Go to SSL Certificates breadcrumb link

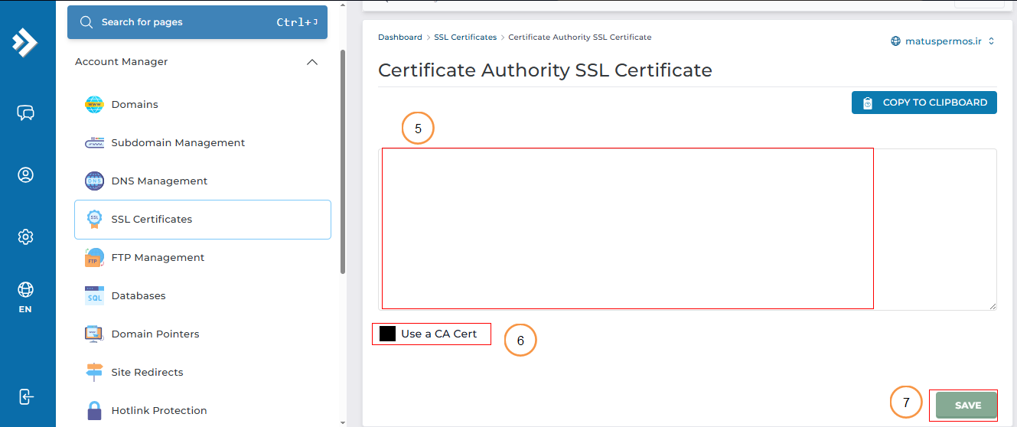click(x=465, y=37)
